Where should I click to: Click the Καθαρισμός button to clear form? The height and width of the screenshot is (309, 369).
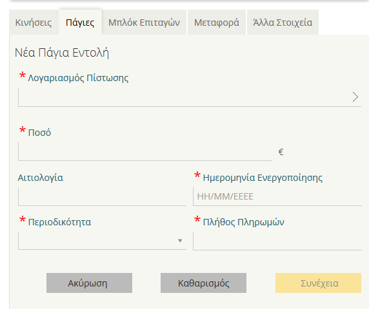tap(203, 283)
